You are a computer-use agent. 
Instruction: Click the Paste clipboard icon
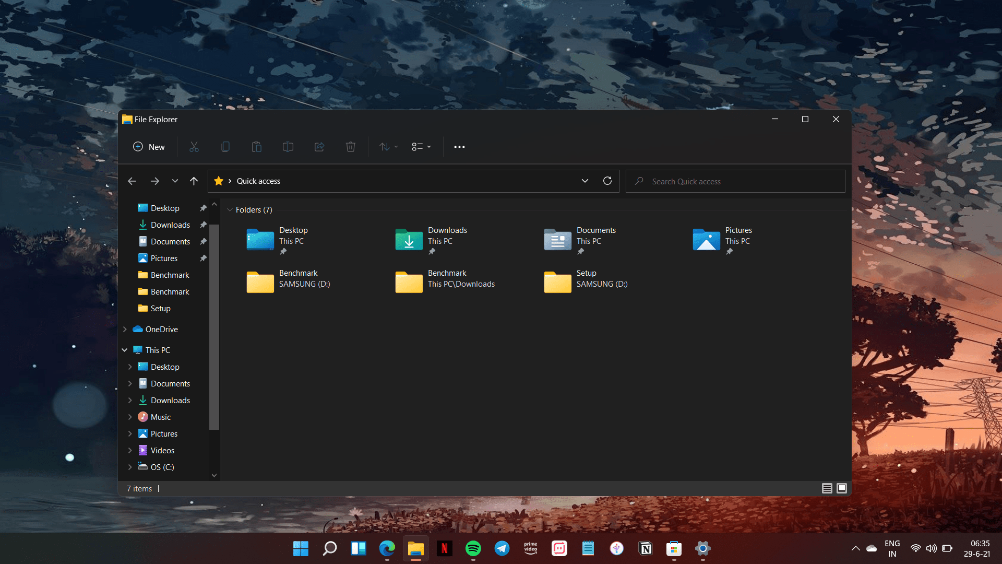coord(256,147)
